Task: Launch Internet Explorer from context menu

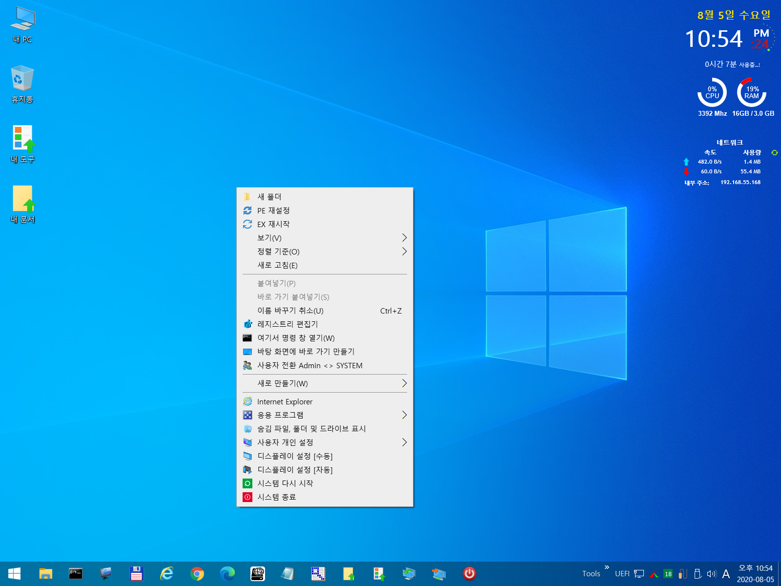Action: (x=325, y=401)
